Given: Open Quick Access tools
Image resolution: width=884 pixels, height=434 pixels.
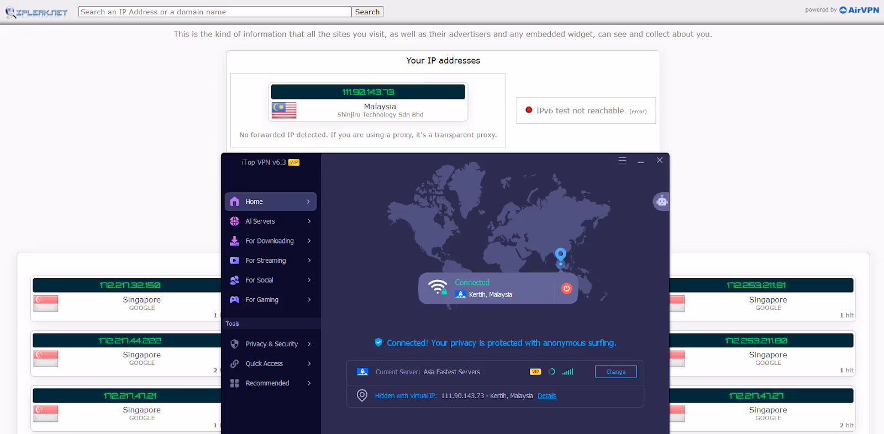Looking at the screenshot, I should [x=271, y=364].
